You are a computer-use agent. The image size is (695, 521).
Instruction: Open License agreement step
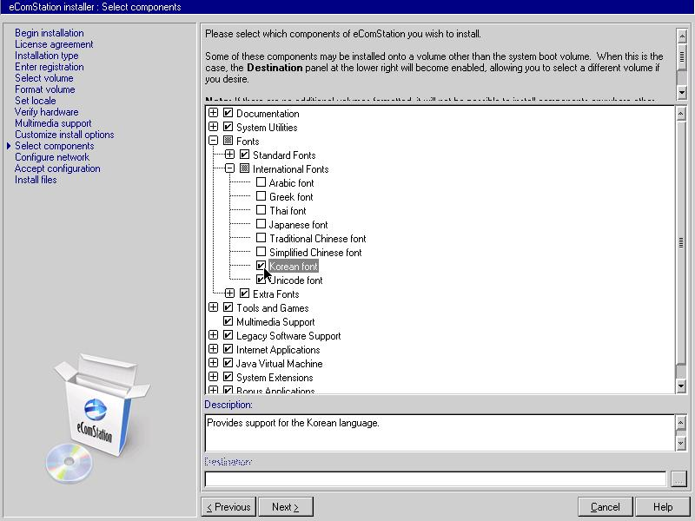point(54,44)
